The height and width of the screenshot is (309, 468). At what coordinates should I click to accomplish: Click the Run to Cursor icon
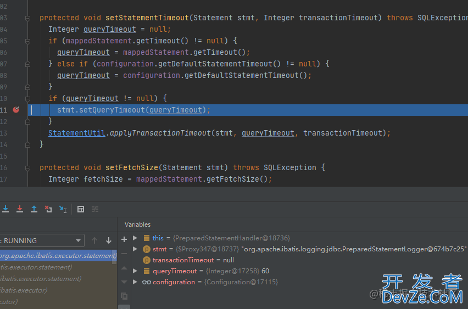click(x=63, y=209)
